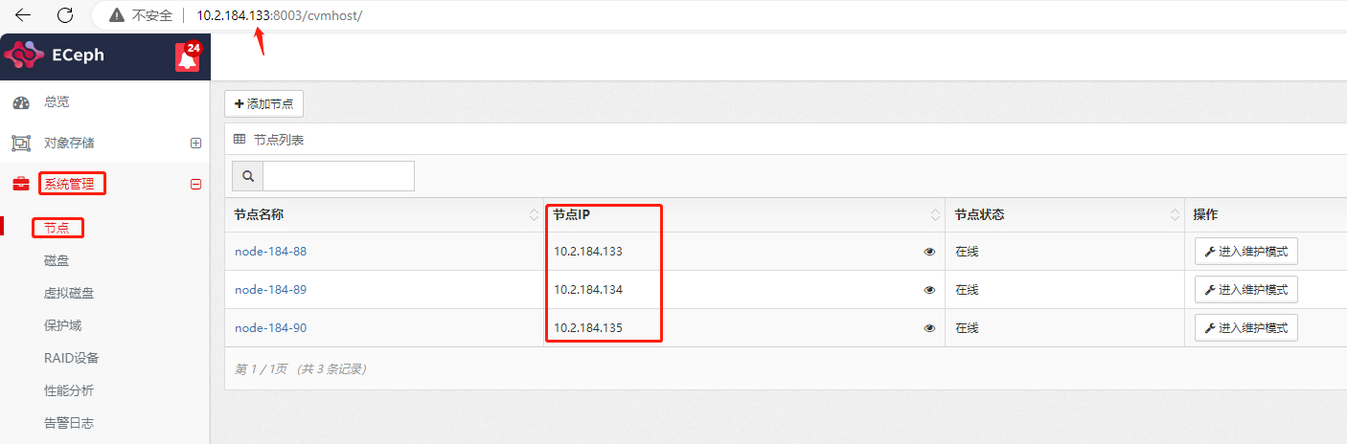Click 在线 status for node-184-90
The height and width of the screenshot is (444, 1347).
(x=967, y=328)
